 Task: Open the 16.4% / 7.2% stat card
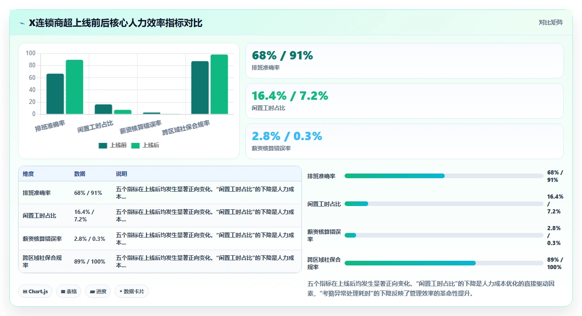(404, 101)
